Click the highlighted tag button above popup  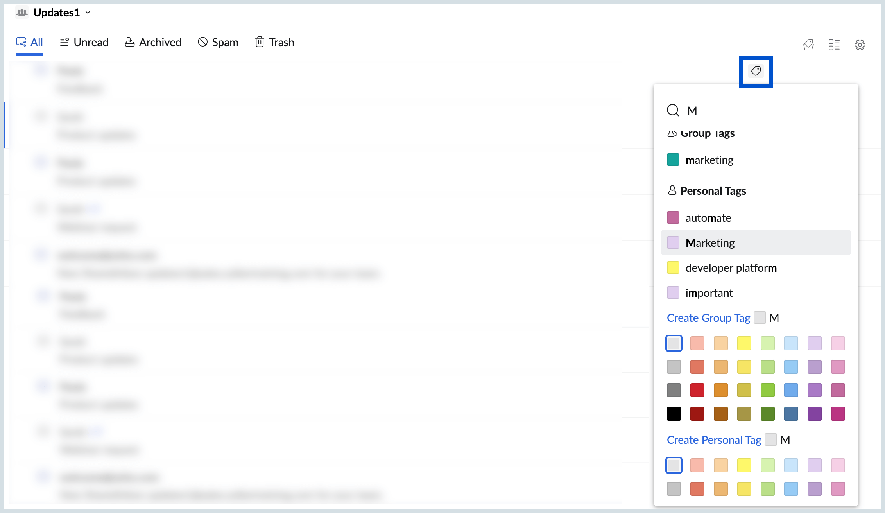(756, 71)
